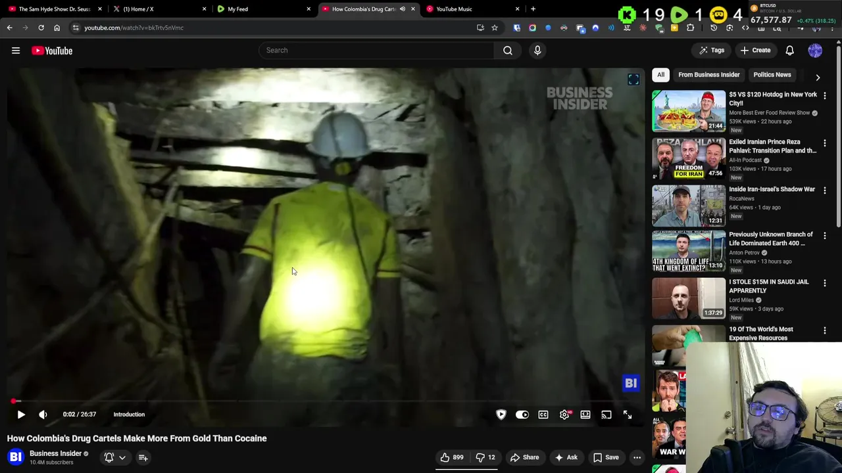Open options for 19 Of The World's Most

825,330
